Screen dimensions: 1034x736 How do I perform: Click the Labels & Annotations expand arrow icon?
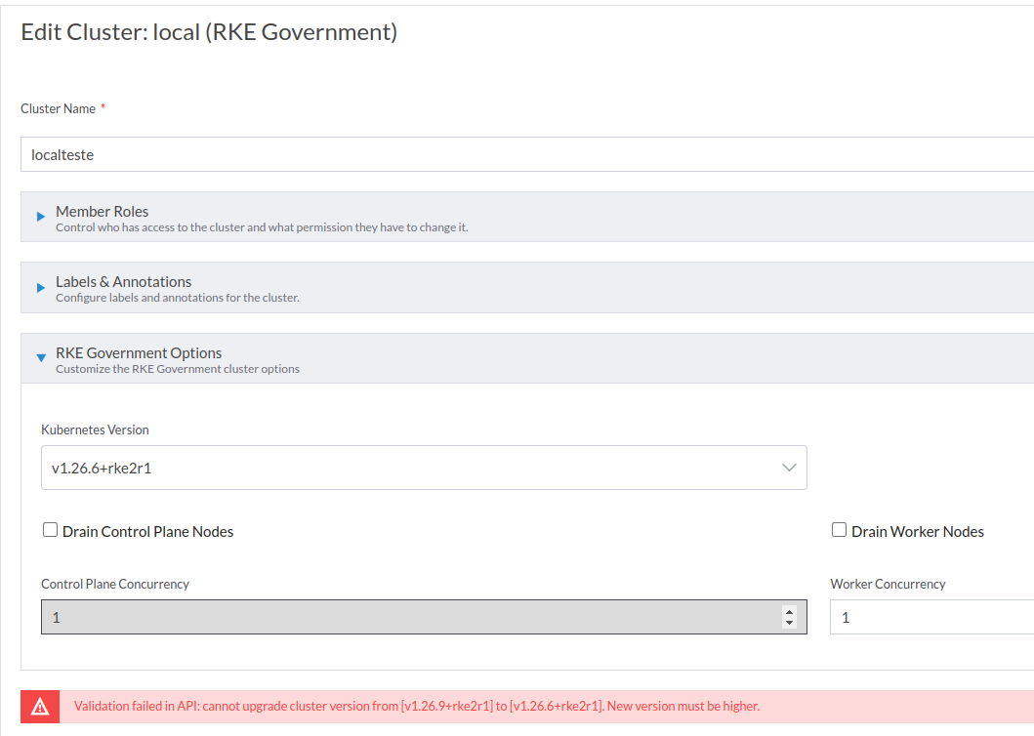coord(40,288)
